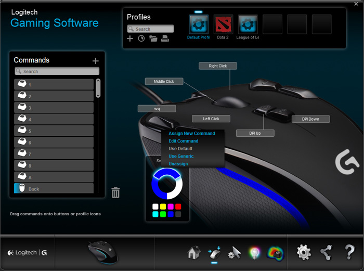Select command 7 in the list
364x271 pixels.
[x=54, y=154]
